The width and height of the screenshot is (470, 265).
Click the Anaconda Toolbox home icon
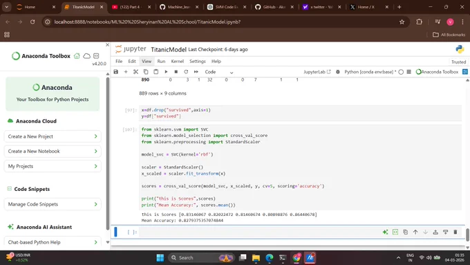(x=77, y=56)
